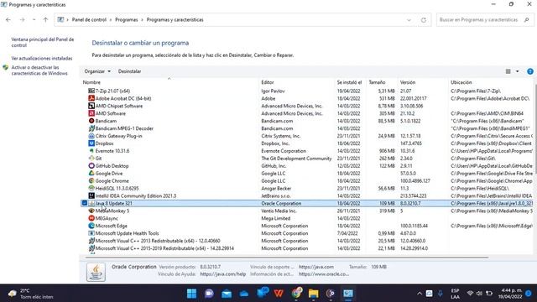
Task: Click the Google Drive icon
Action: coord(91,174)
